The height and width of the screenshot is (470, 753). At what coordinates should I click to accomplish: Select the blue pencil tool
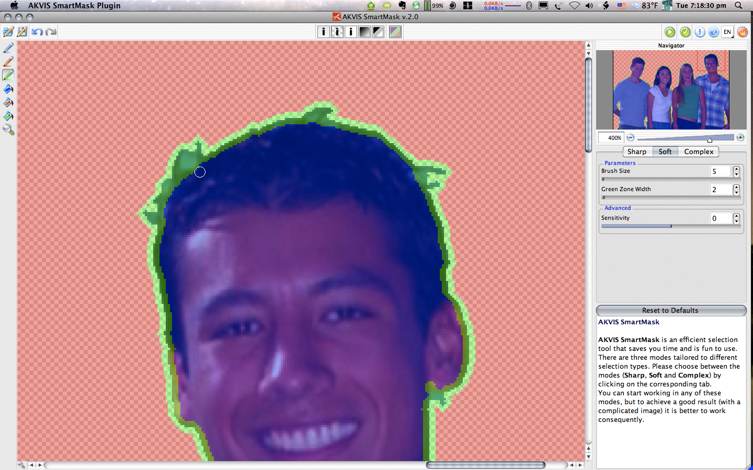[x=8, y=48]
